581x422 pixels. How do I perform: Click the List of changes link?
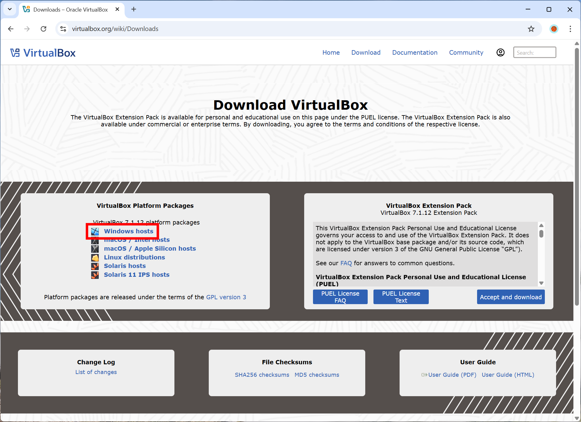(x=96, y=372)
